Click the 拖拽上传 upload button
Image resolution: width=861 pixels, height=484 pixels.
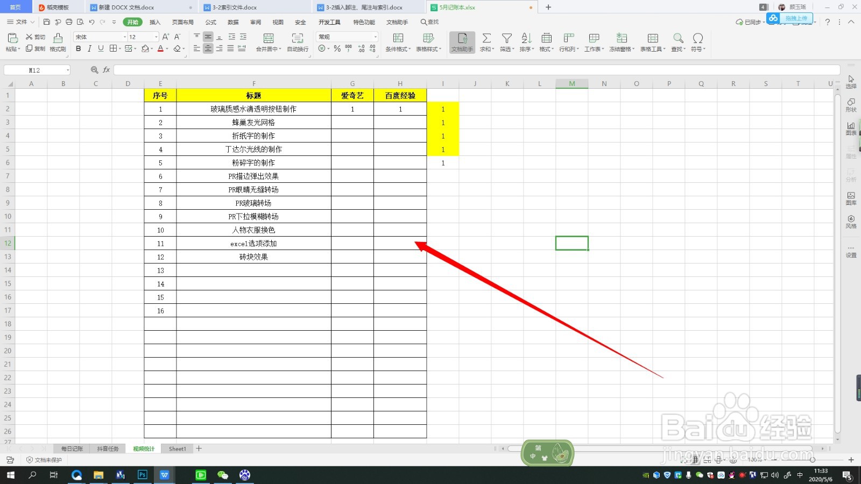[796, 18]
